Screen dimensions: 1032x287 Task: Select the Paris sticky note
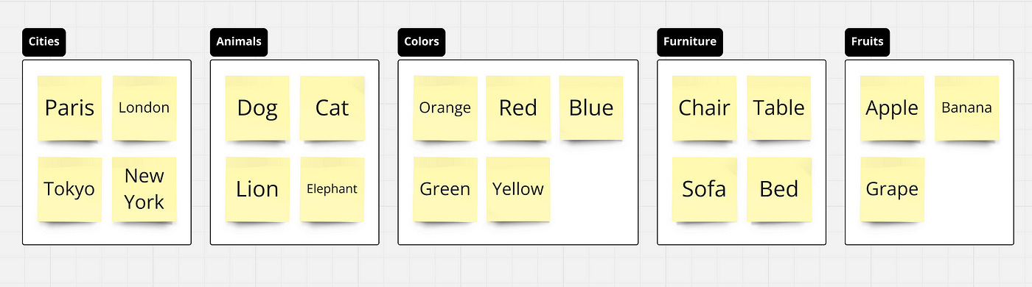[69, 107]
